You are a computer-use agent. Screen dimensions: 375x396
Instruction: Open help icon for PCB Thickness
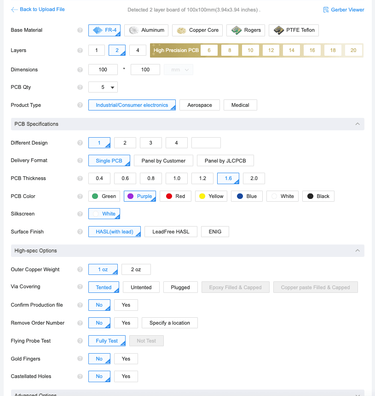80,179
